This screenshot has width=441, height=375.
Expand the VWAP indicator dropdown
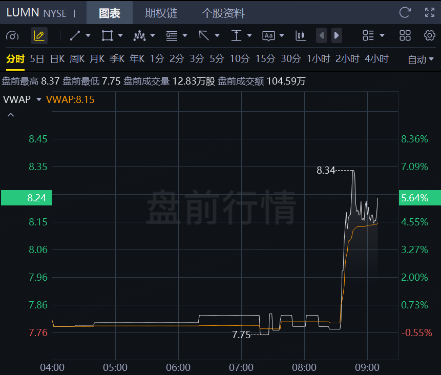39,99
